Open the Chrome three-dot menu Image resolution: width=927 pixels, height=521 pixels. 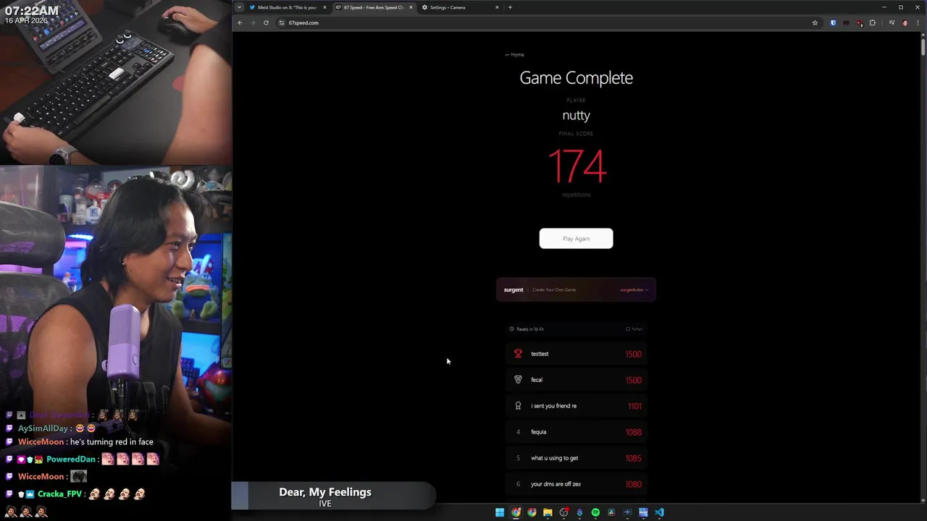[x=918, y=22]
